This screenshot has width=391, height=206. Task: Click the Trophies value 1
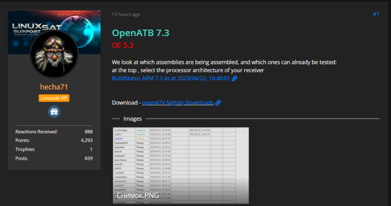tap(91, 149)
